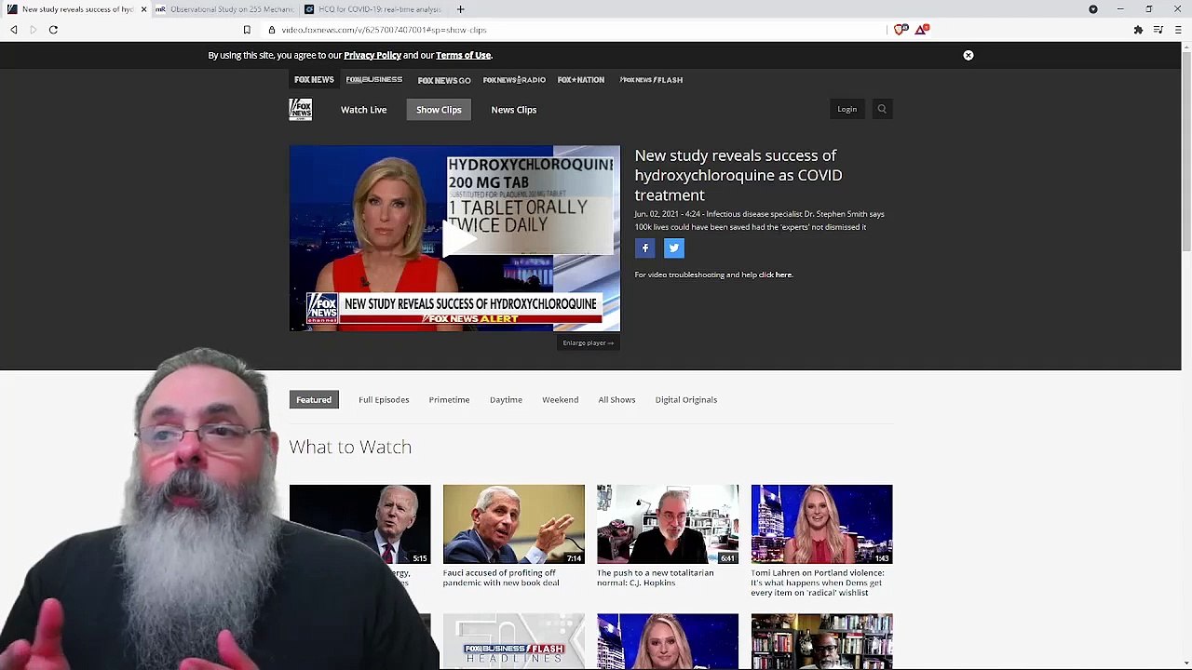Screen dimensions: 1192x670
Task: Open the Fauci video thumbnail
Action: (514, 524)
